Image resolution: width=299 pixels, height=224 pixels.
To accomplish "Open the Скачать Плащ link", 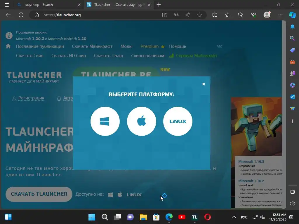I will tap(109, 56).
